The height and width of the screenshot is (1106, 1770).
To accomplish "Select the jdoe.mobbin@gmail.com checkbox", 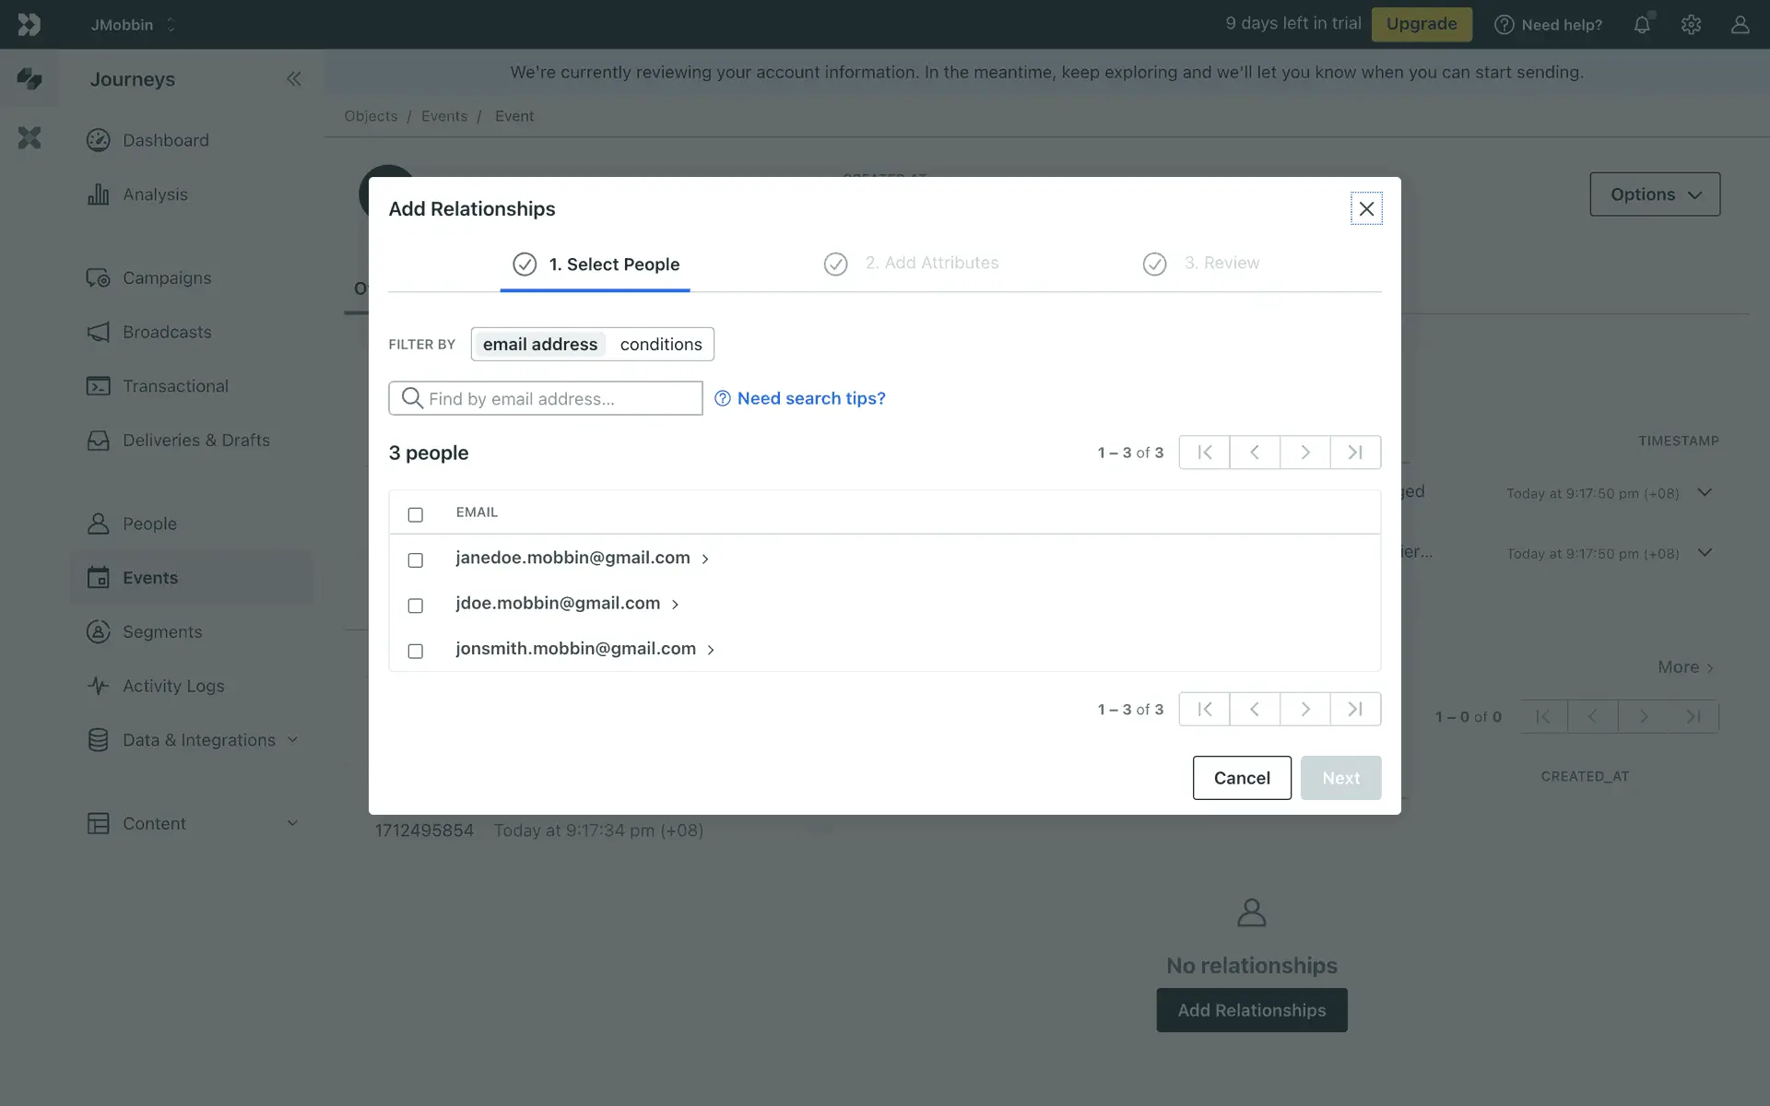I will click(x=416, y=606).
